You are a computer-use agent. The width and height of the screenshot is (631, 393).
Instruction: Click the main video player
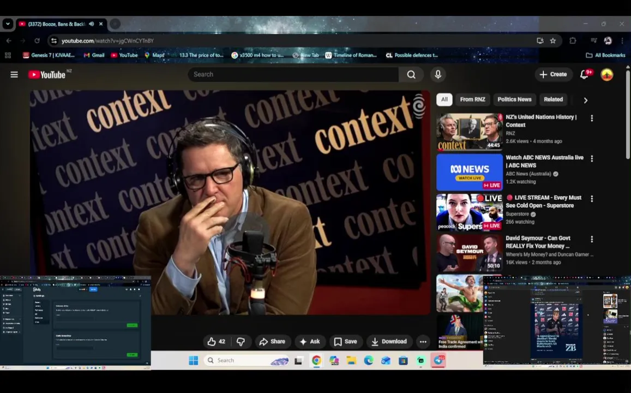tap(230, 203)
